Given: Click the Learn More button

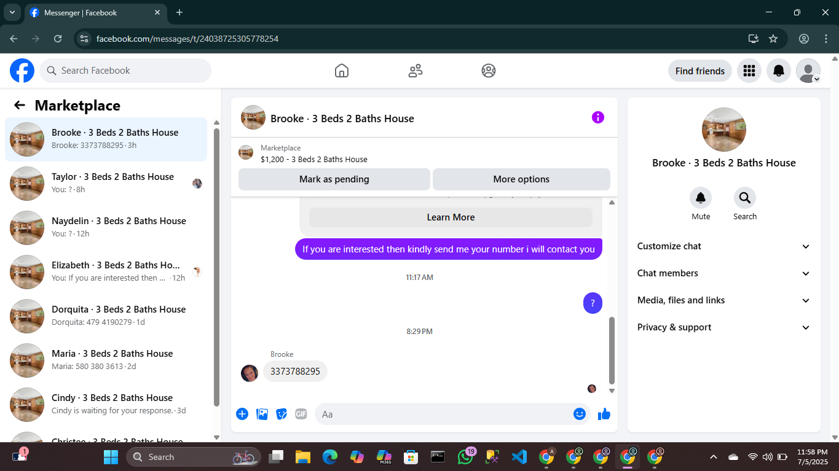Looking at the screenshot, I should 451,217.
